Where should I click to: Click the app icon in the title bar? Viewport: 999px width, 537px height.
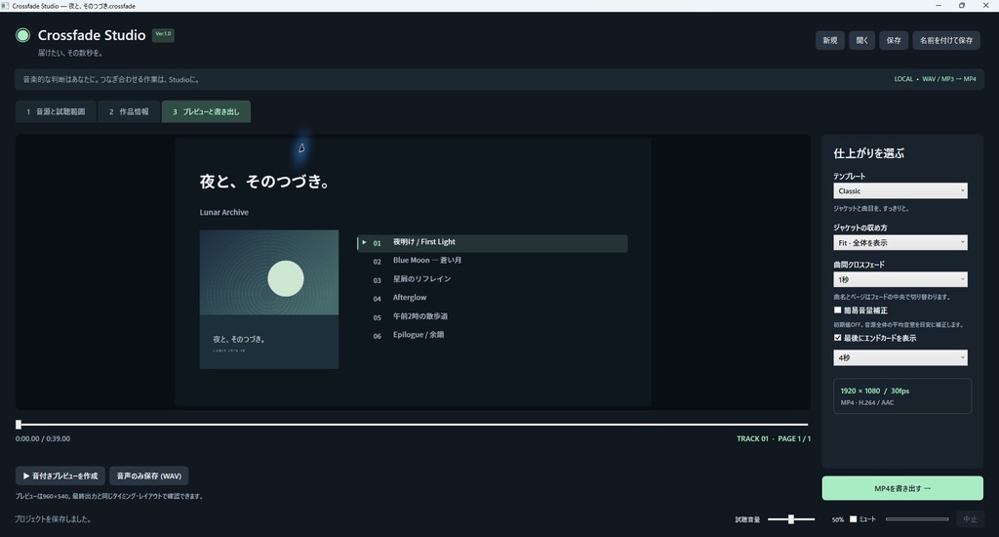coord(6,6)
